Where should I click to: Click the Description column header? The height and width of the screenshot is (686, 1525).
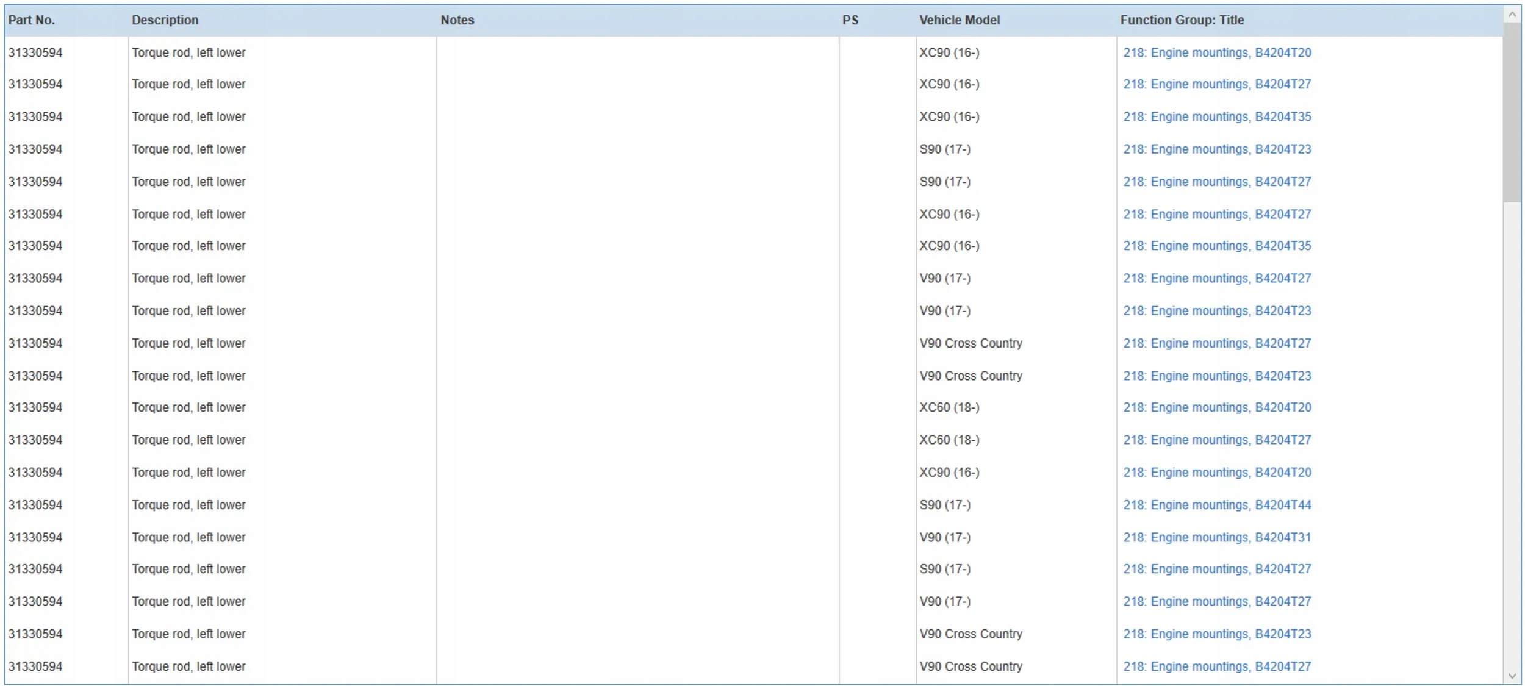[x=165, y=20]
